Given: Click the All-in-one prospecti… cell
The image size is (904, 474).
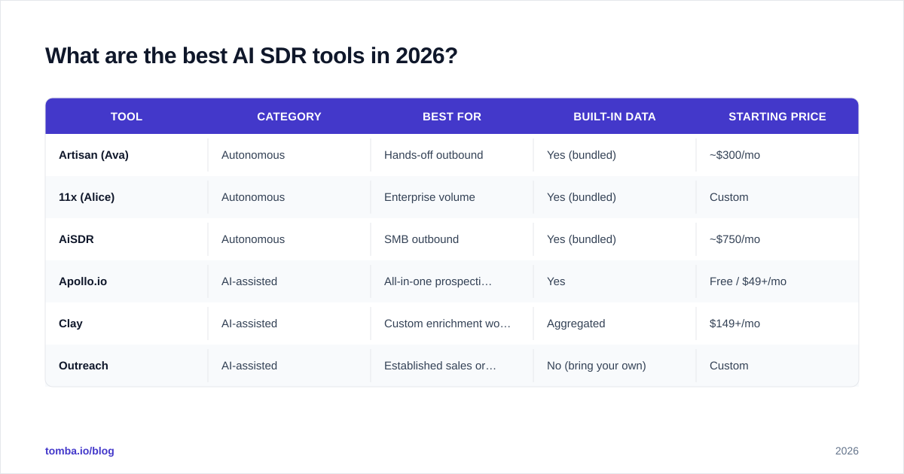Looking at the screenshot, I should click(438, 281).
